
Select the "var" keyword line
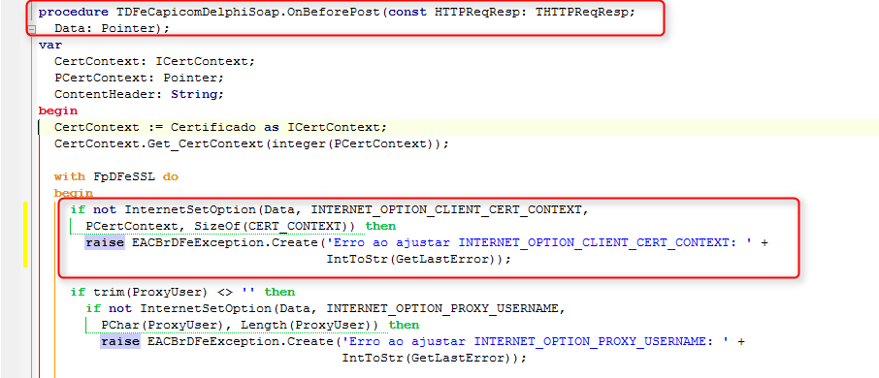49,45
